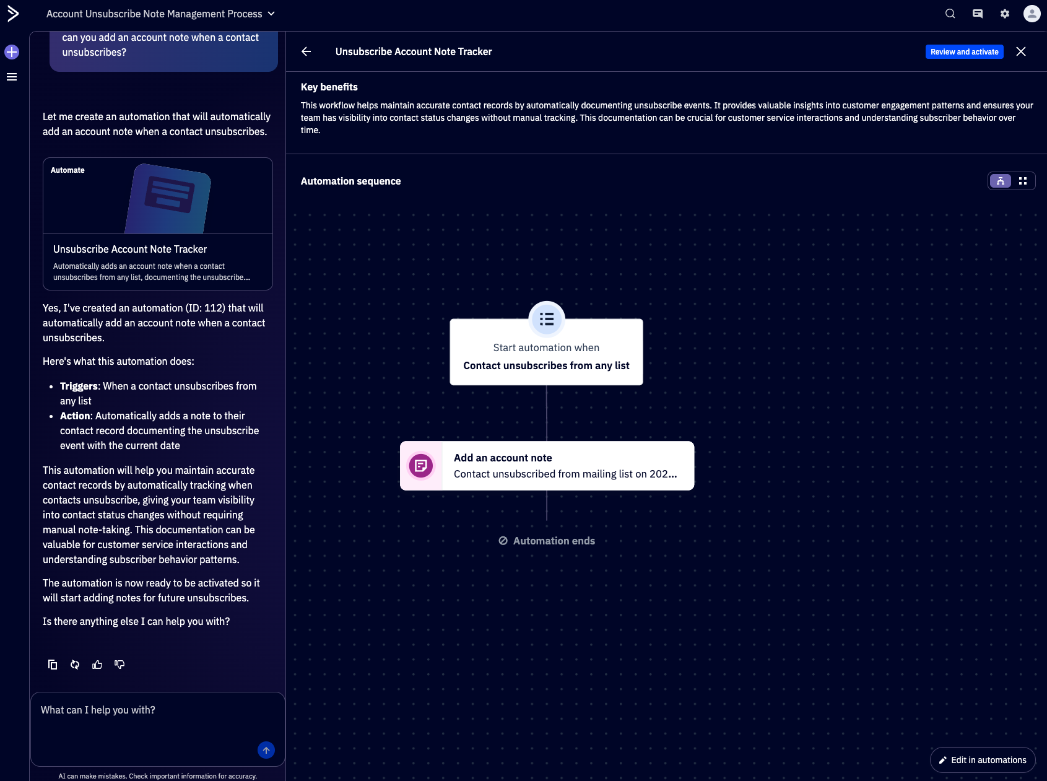Expand the conversation title dropdown
Viewport: 1047px width, 781px height.
tap(271, 14)
